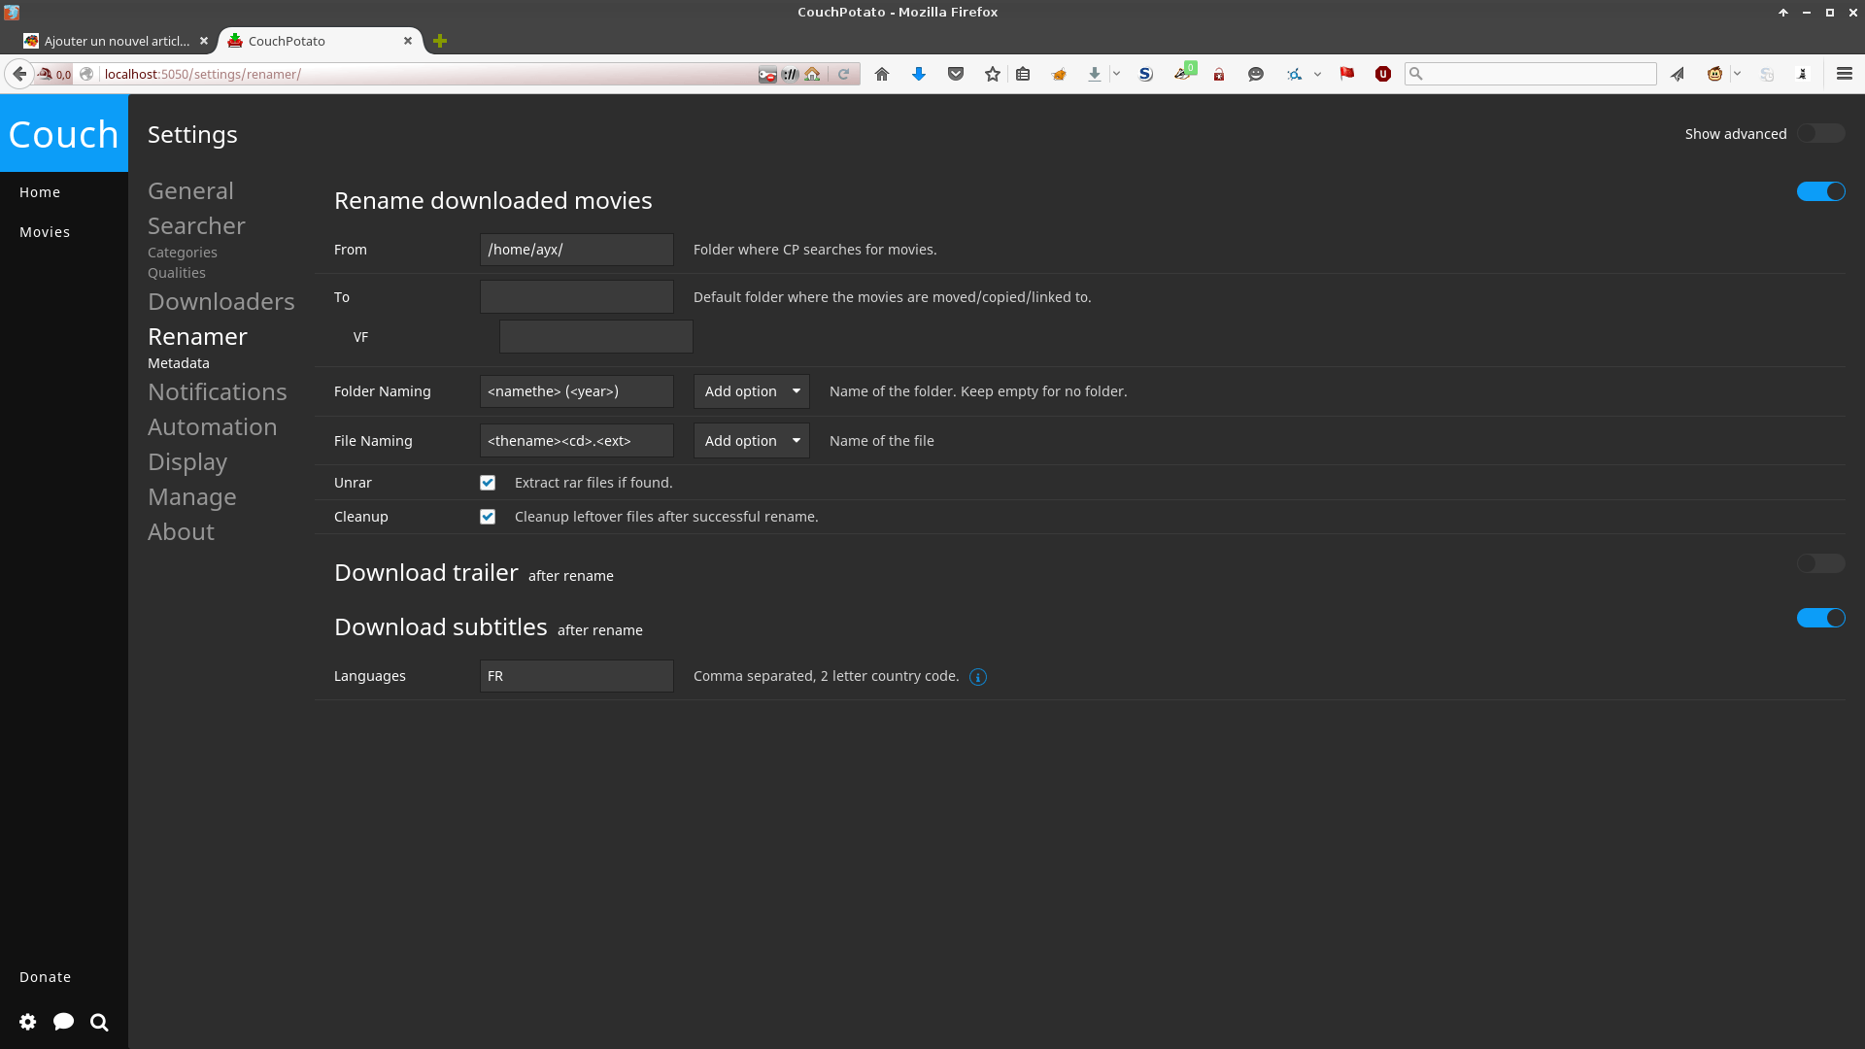Bookmark this page with the star icon

coord(992,74)
